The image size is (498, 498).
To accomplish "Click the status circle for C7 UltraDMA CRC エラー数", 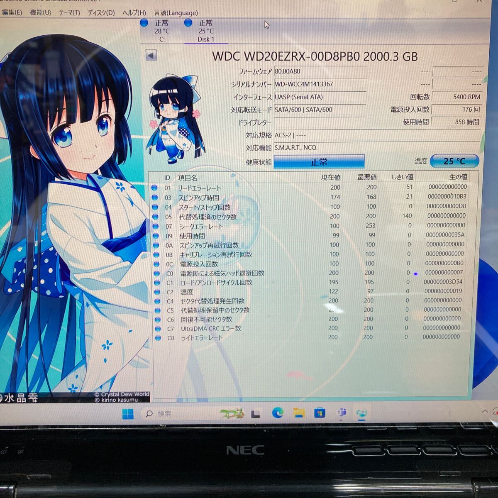I will click(158, 329).
